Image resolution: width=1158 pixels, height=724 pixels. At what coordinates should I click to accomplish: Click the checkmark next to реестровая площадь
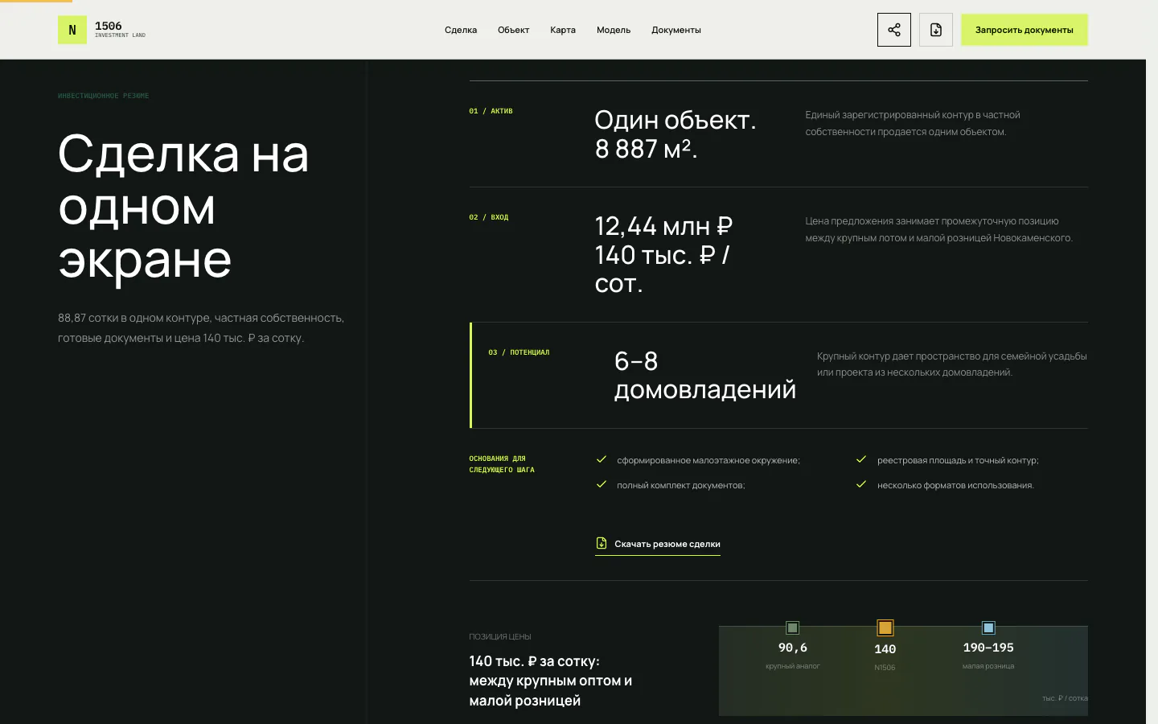click(x=861, y=459)
